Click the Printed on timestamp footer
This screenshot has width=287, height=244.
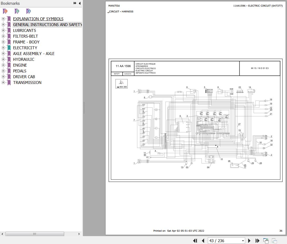(179, 231)
